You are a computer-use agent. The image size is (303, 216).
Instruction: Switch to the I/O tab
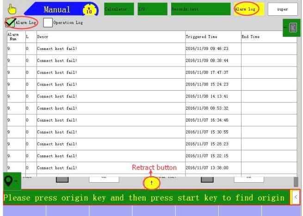pyautogui.click(x=151, y=8)
